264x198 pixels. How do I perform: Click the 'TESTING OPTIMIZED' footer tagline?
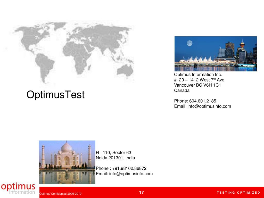click(238, 193)
